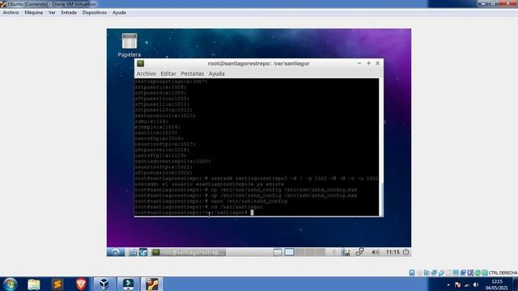Click VirtualBox shared folders indicator

pos(448,273)
